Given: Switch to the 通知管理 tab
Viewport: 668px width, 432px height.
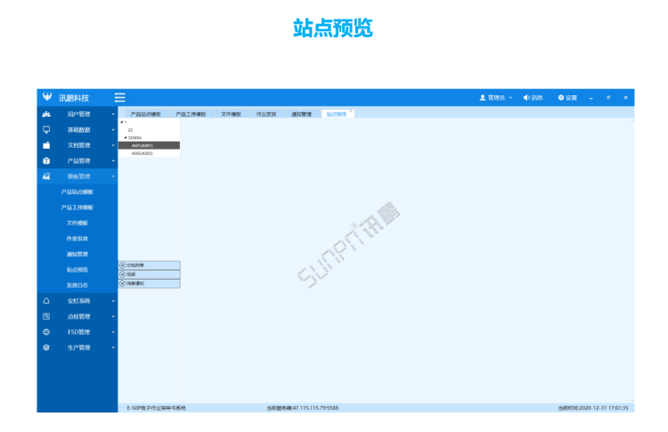Looking at the screenshot, I should click(x=301, y=114).
